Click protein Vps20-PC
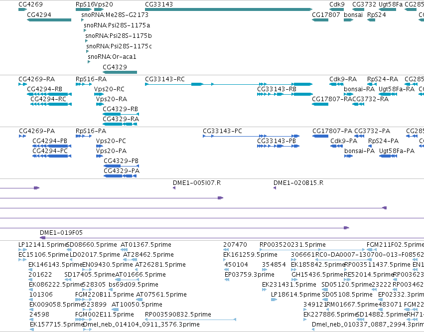 [100, 146]
